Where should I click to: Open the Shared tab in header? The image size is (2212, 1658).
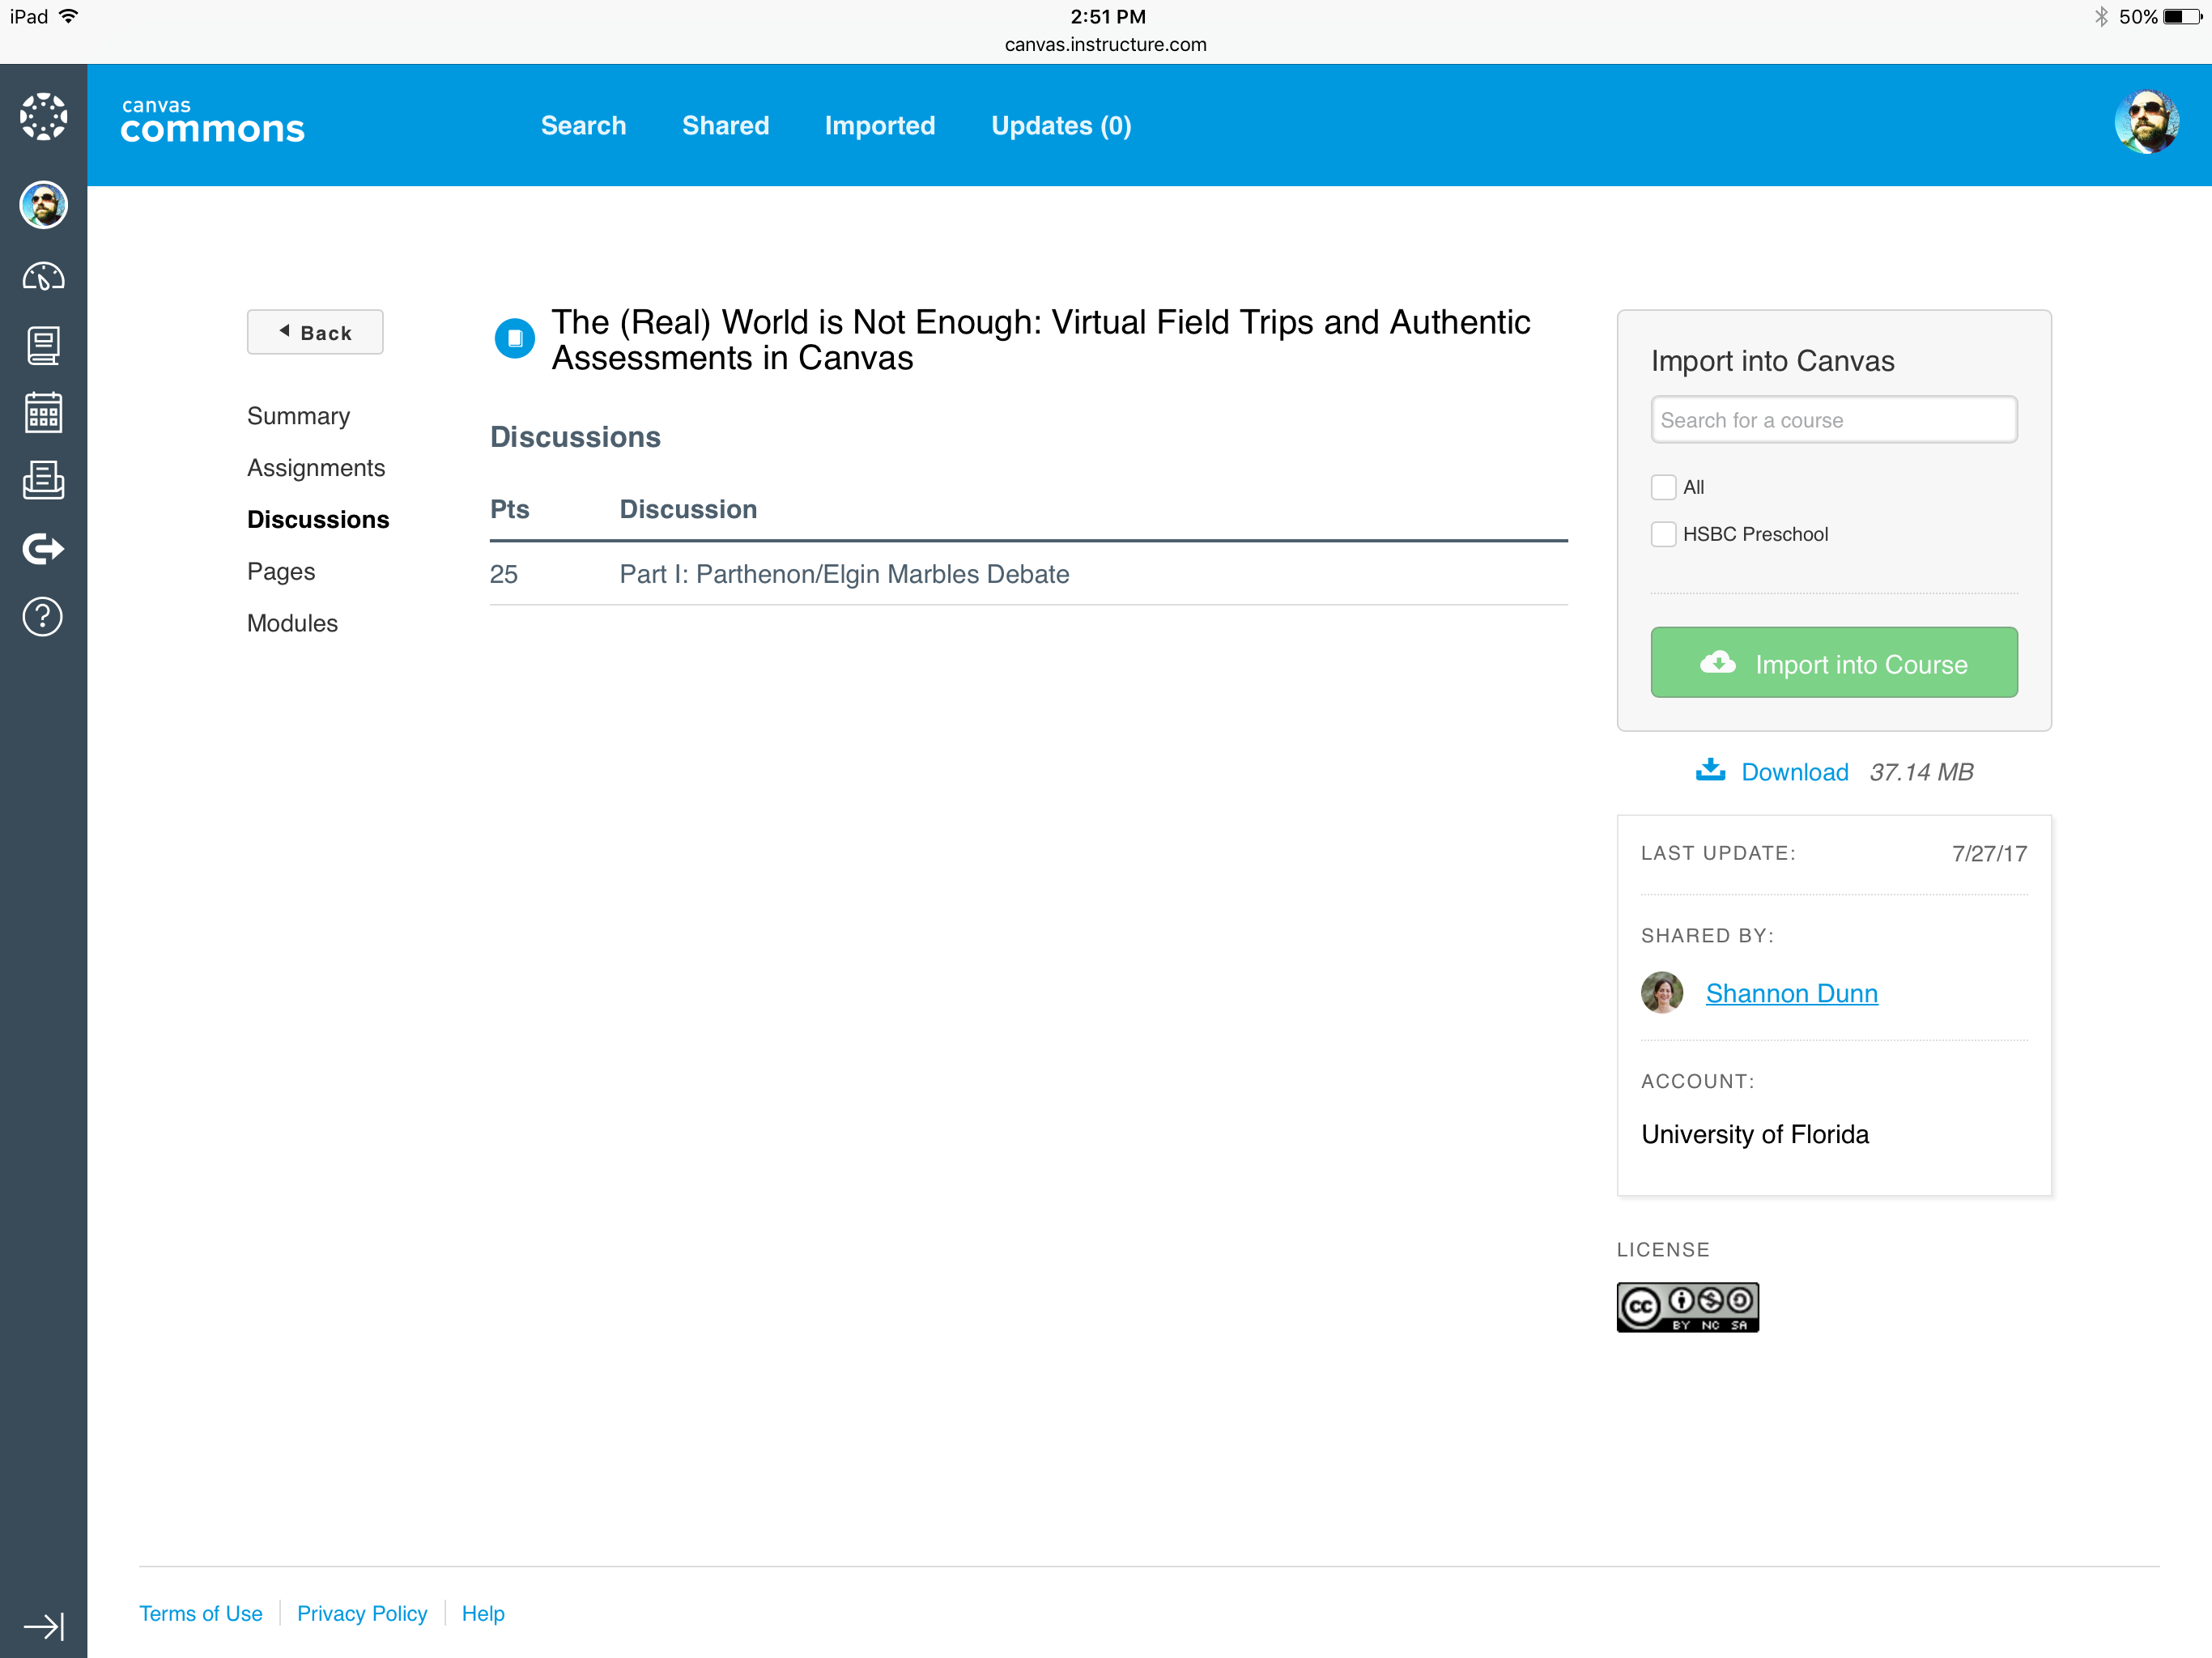point(725,126)
